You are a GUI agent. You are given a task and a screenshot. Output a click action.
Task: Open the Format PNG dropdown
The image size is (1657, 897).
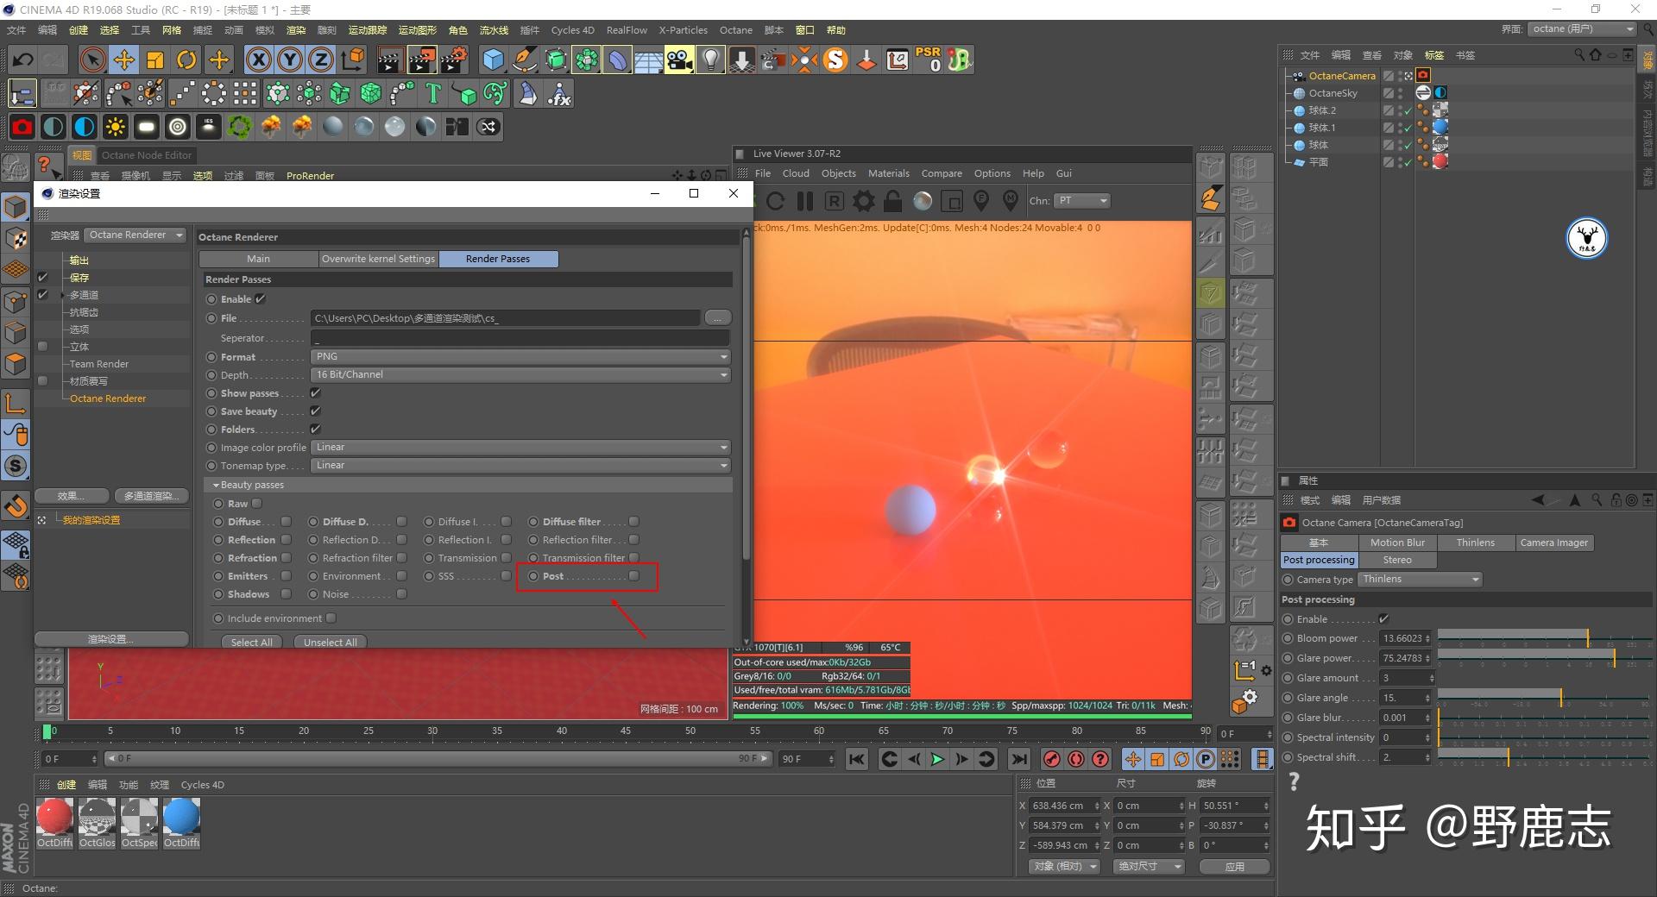coord(520,356)
